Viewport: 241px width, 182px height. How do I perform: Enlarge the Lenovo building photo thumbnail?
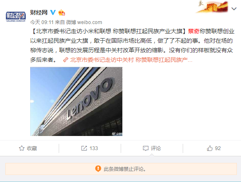(x=76, y=101)
